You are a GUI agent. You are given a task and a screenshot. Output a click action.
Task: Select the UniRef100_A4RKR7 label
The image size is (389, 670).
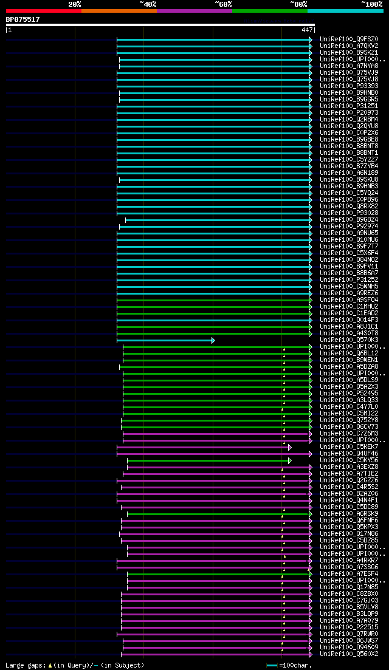click(349, 560)
